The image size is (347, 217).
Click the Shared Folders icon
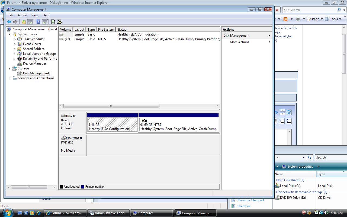click(x=20, y=49)
